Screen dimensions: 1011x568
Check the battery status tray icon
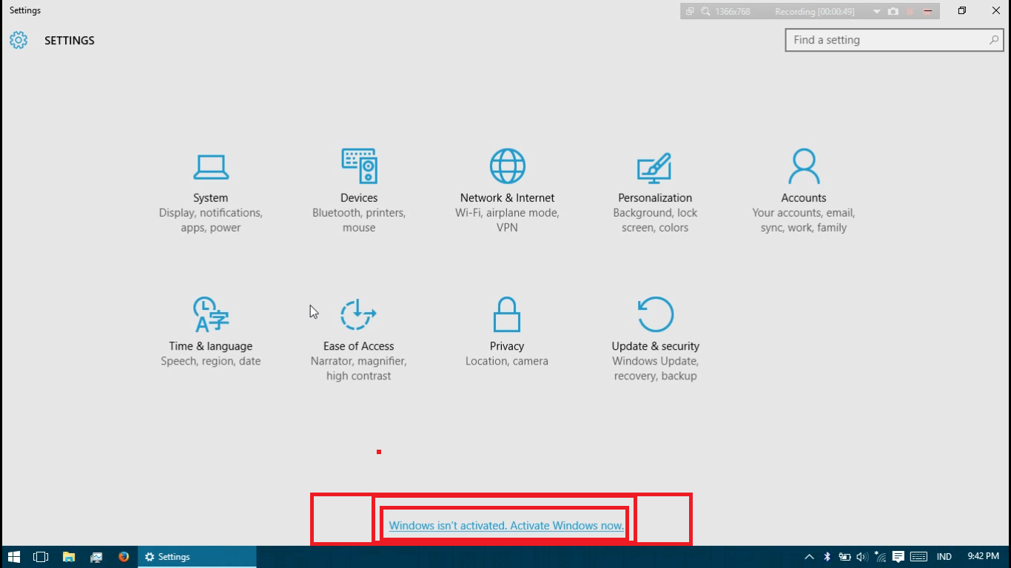pos(844,557)
